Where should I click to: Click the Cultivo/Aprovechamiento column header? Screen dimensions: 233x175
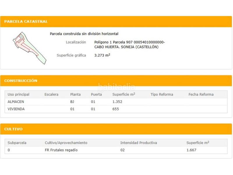point(66,143)
